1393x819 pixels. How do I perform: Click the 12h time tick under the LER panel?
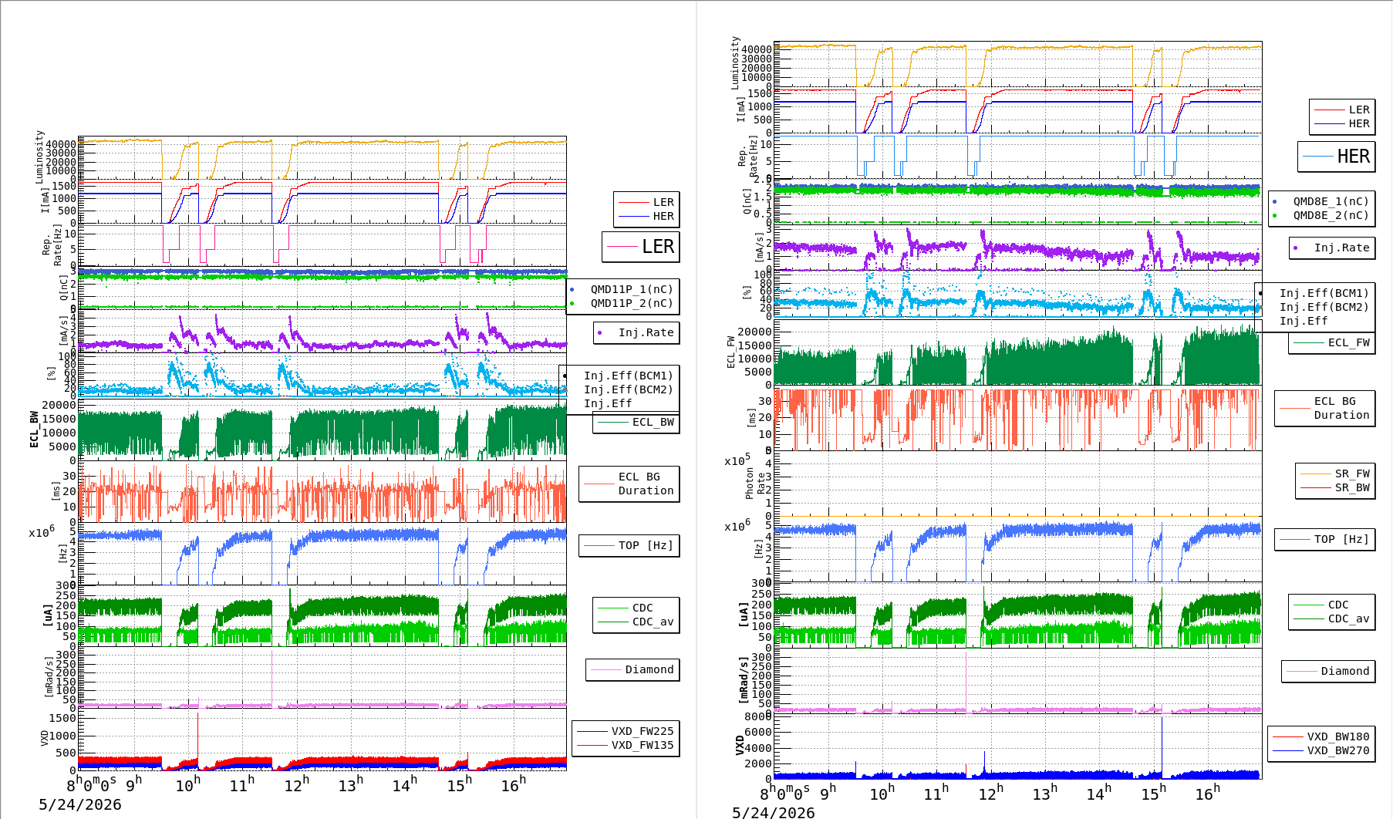coord(297,784)
